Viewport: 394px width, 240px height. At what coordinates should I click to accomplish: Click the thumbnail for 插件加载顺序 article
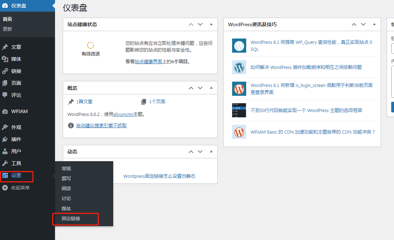pos(239,67)
